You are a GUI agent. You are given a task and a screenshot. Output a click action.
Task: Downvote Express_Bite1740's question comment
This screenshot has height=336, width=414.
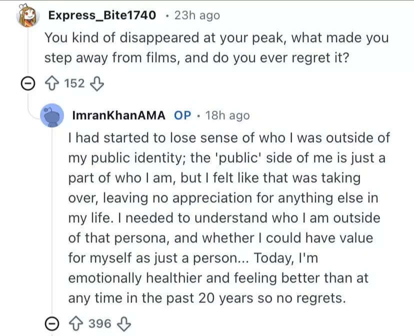(96, 83)
